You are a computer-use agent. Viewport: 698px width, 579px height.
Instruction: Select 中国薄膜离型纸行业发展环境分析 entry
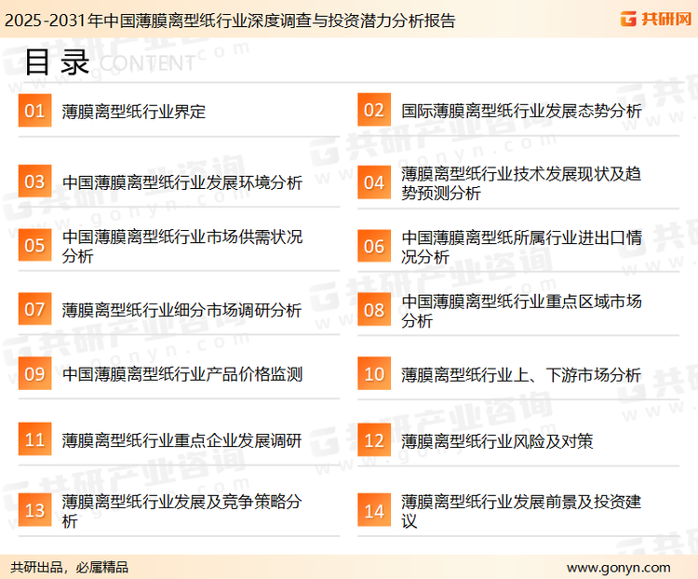tap(182, 182)
